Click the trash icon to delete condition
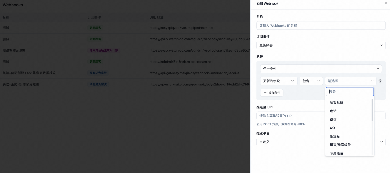 (x=380, y=81)
